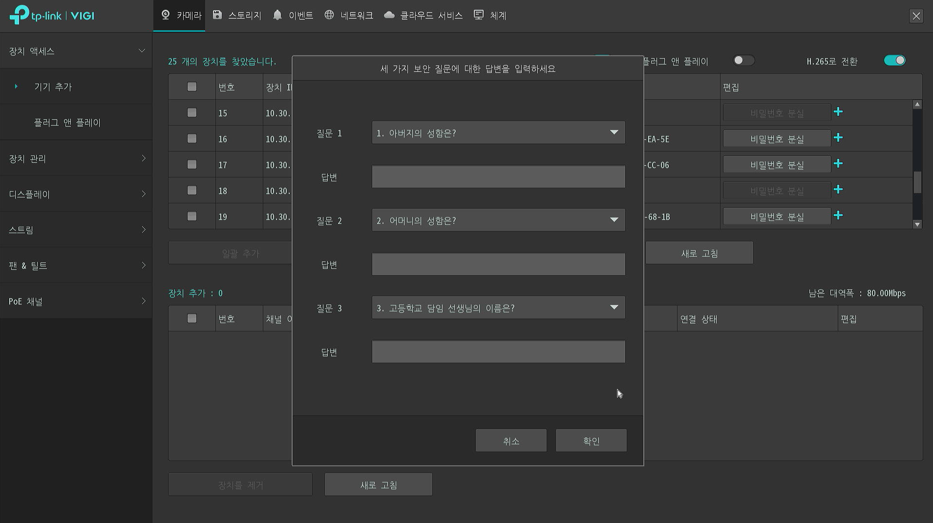Click the camera icon in the top tab bar
933x523 pixels.
pos(166,15)
